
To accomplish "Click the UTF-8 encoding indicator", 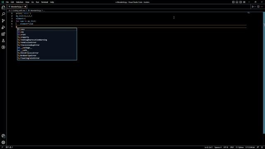I will (226, 147).
